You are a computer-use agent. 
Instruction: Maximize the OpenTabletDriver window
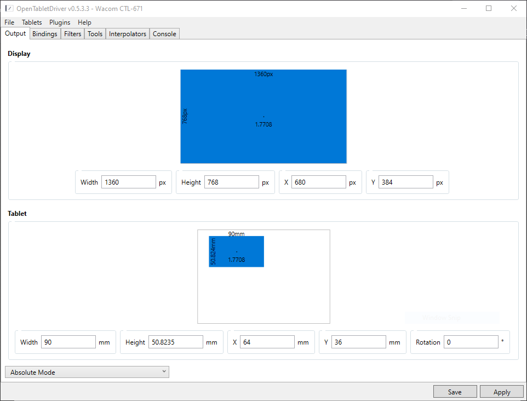pyautogui.click(x=489, y=8)
